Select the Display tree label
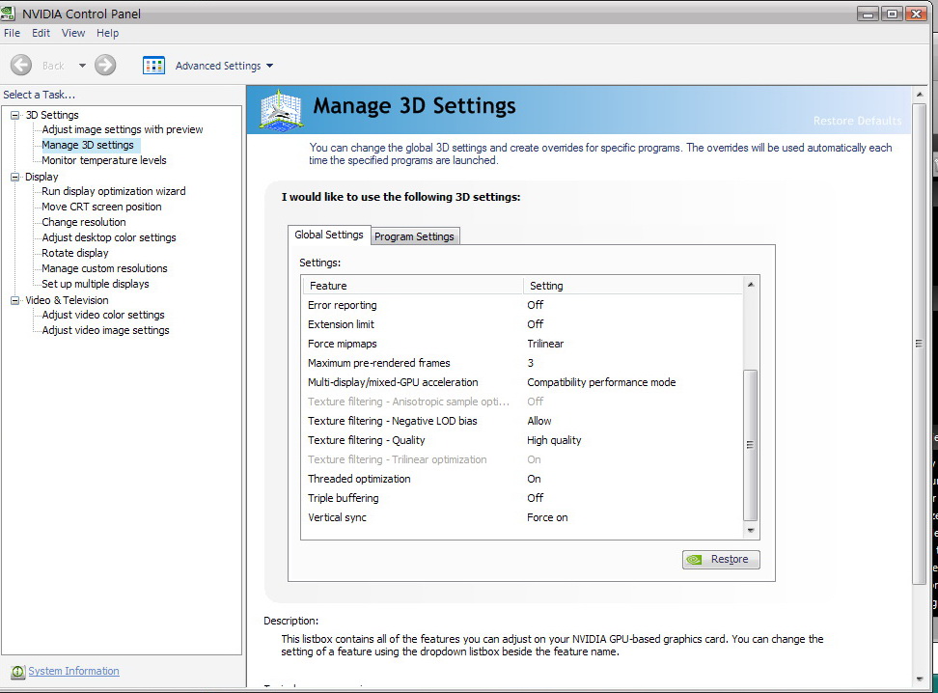 click(x=41, y=177)
